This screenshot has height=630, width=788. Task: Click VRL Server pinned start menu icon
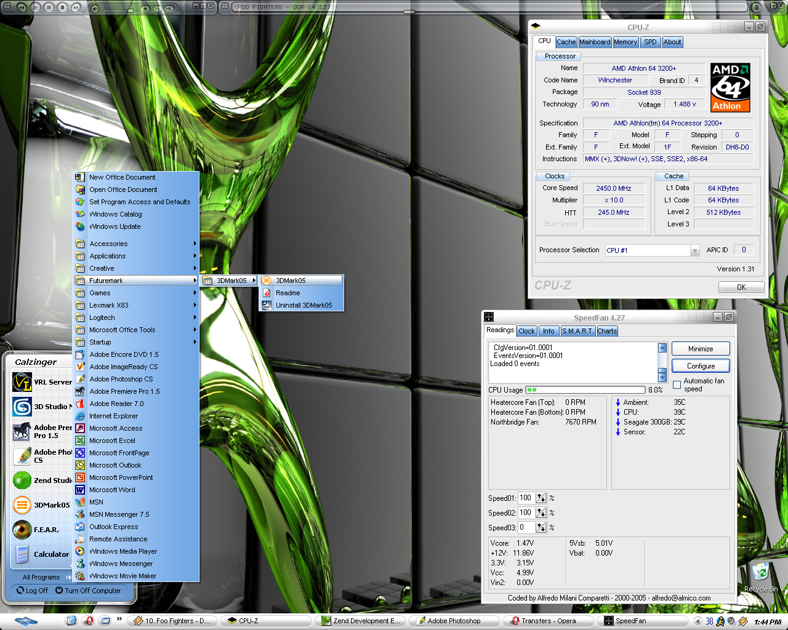click(22, 382)
